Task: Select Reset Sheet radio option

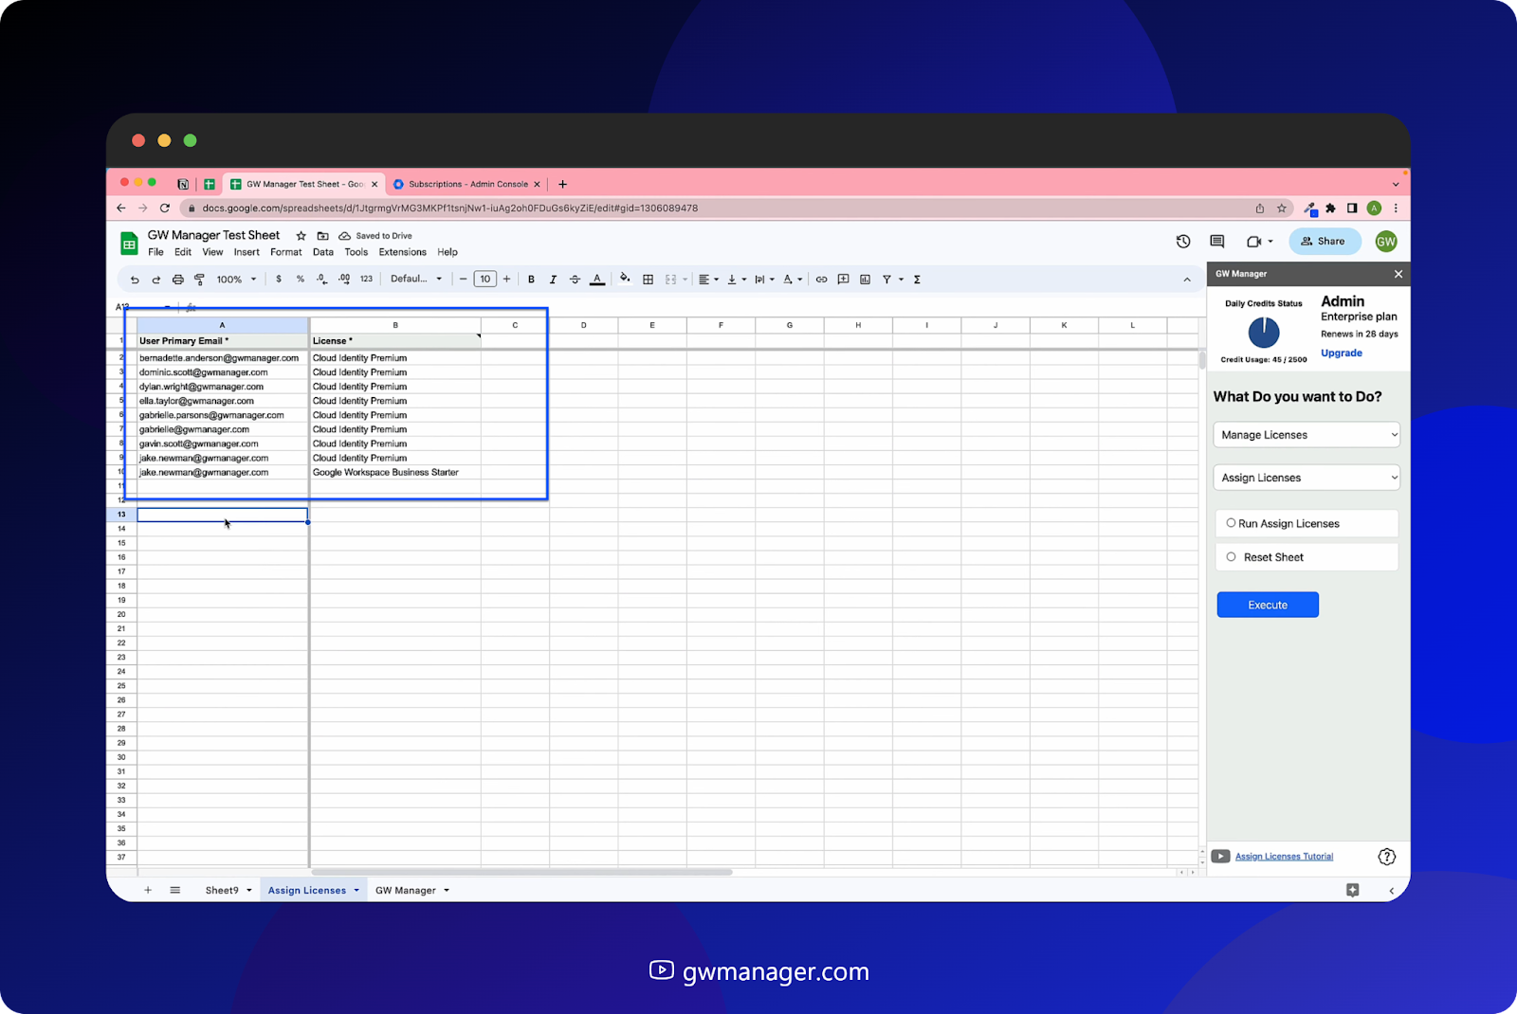Action: pos(1231,557)
